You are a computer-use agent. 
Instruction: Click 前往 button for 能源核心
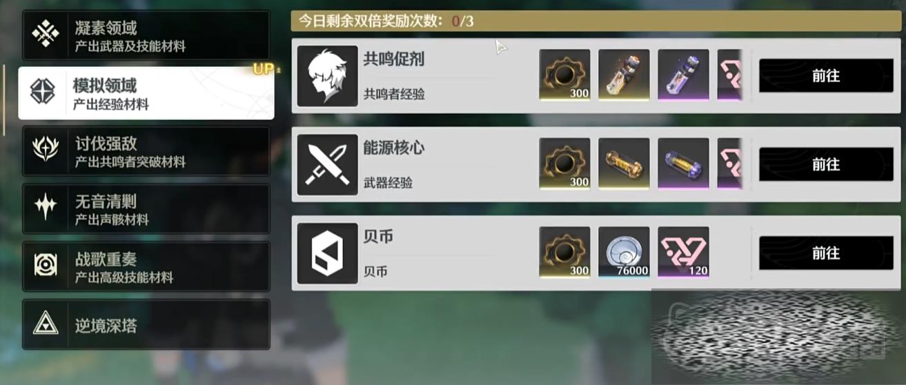[x=826, y=164]
